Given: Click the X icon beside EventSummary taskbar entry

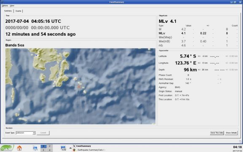Looking at the screenshot, I should tap(74, 146).
